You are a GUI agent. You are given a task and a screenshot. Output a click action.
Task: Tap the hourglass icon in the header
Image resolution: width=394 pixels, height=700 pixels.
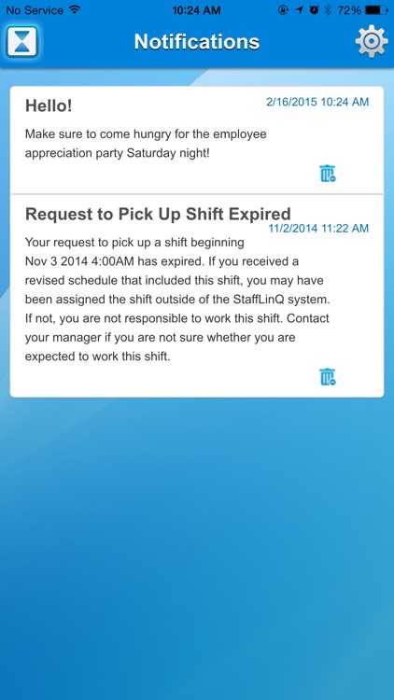21,41
